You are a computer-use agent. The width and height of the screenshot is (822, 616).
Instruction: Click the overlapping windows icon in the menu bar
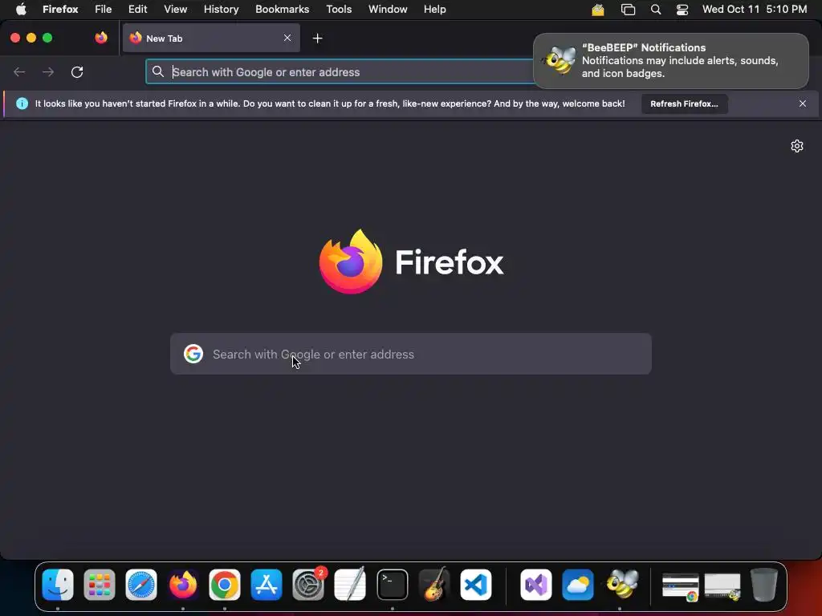(x=628, y=10)
